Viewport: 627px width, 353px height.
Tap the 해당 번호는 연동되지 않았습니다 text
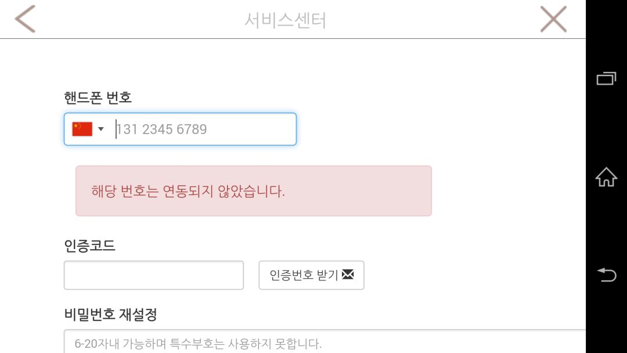tap(188, 191)
